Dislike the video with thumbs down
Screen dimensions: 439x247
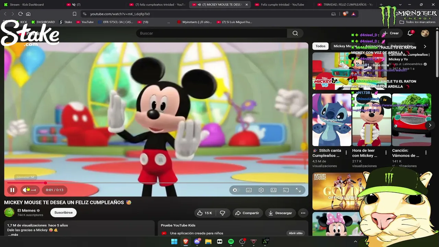point(222,213)
